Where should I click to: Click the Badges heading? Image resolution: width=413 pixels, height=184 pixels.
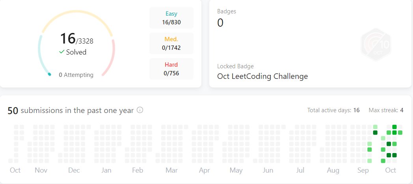click(227, 11)
